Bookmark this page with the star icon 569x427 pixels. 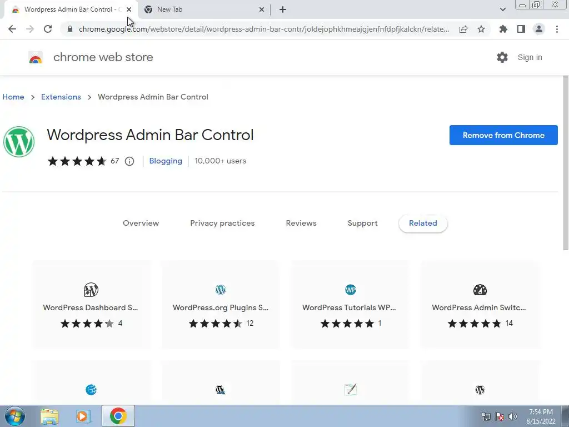pyautogui.click(x=481, y=29)
